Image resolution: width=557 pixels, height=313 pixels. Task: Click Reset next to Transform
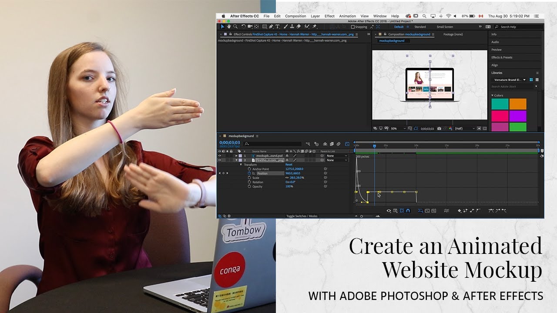(289, 165)
